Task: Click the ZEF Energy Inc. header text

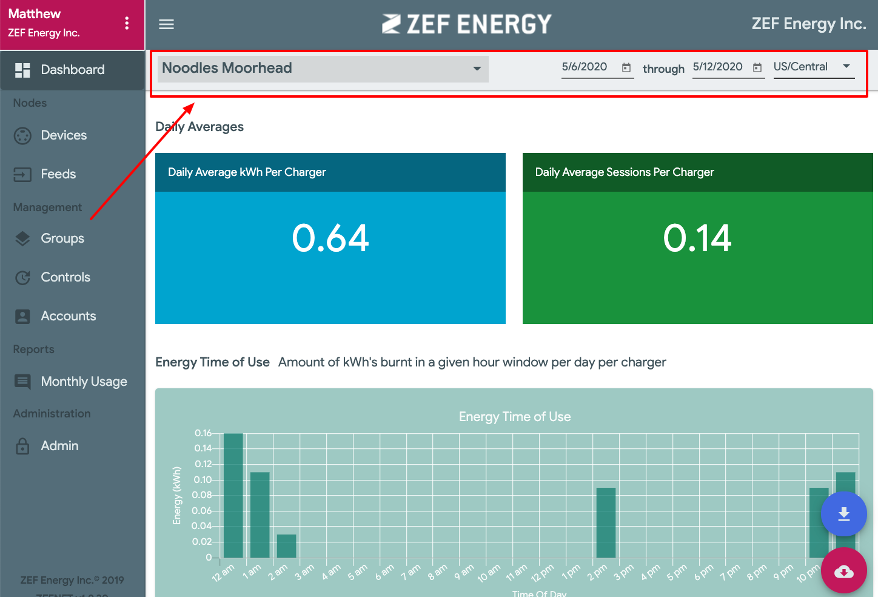Action: coord(809,24)
